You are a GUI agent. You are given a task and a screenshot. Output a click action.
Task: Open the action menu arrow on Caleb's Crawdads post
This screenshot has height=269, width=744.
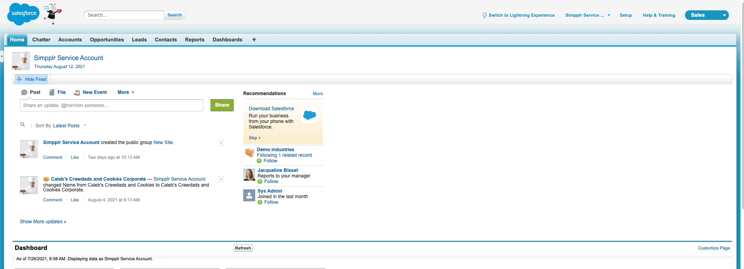pos(221,179)
